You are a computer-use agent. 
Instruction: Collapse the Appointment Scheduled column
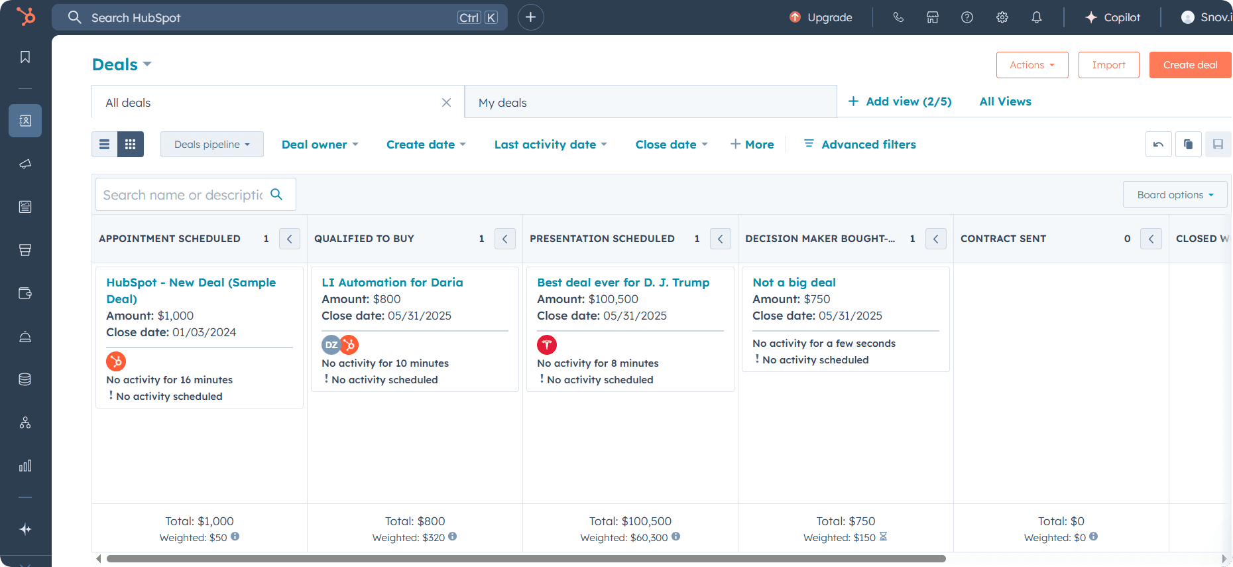pyautogui.click(x=290, y=239)
